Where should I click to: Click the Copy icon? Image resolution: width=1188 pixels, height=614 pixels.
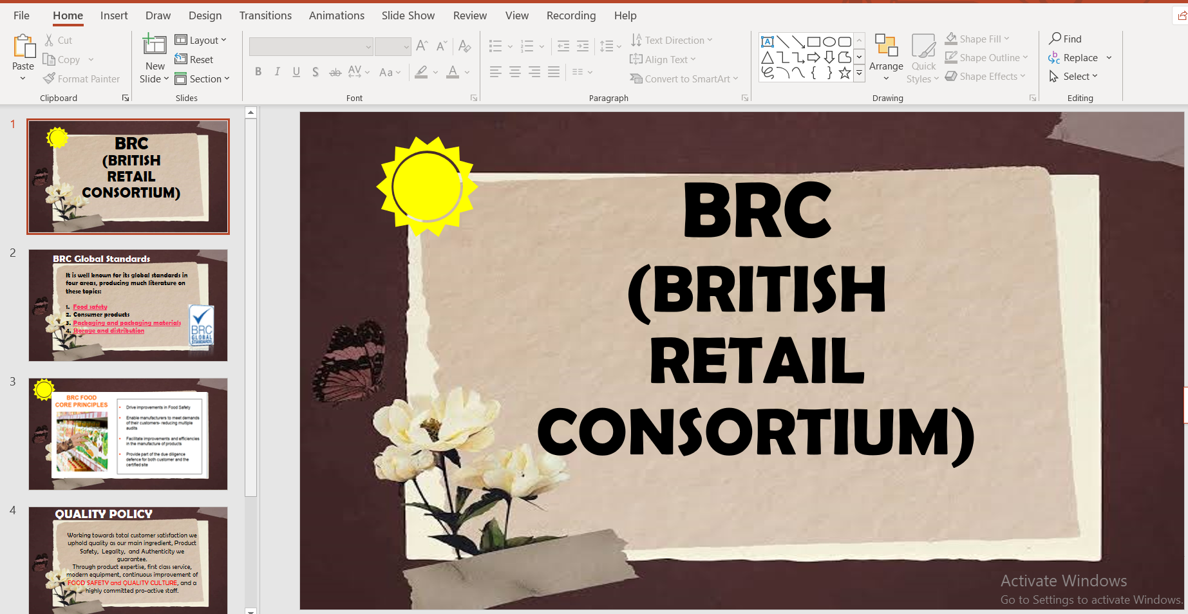49,59
